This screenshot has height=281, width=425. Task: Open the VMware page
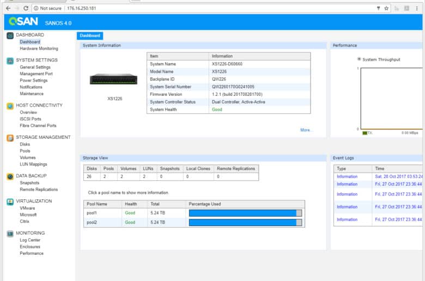pyautogui.click(x=27, y=208)
